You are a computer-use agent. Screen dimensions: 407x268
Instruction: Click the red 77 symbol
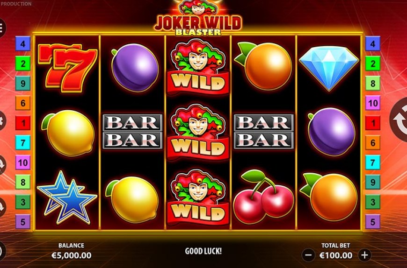[x=67, y=68]
